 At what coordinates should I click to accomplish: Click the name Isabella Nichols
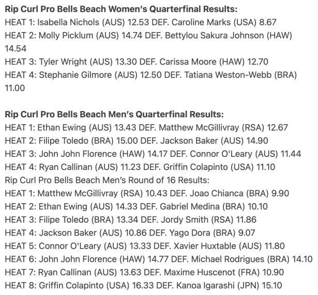68,22
